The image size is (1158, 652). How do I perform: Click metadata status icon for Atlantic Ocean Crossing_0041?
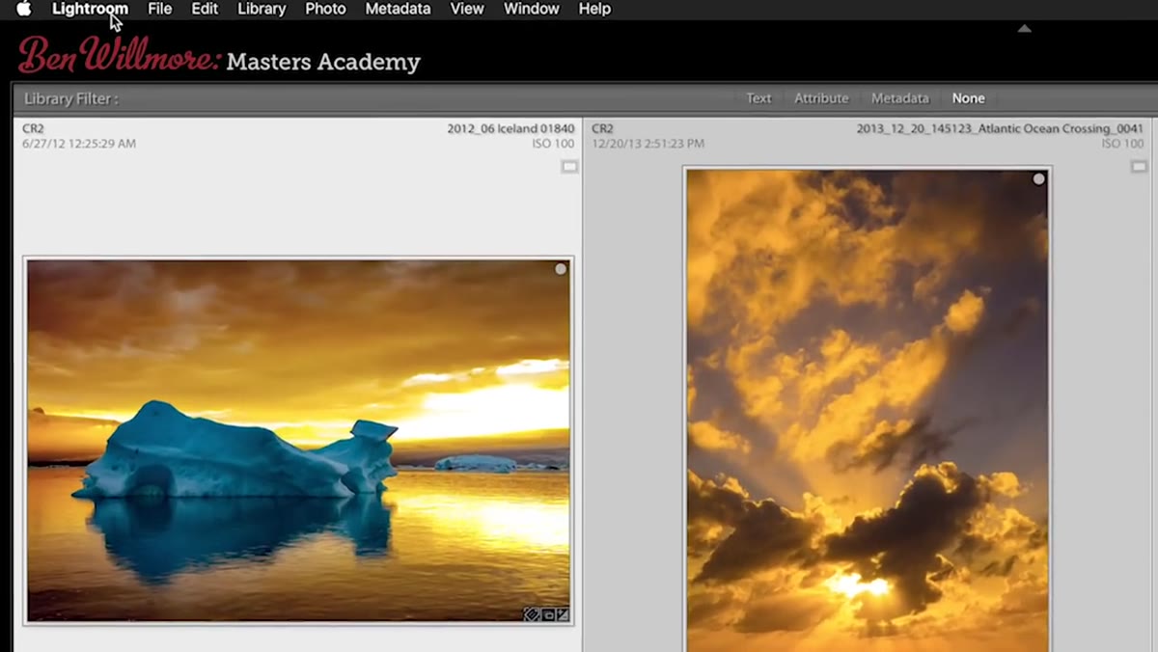click(1139, 167)
